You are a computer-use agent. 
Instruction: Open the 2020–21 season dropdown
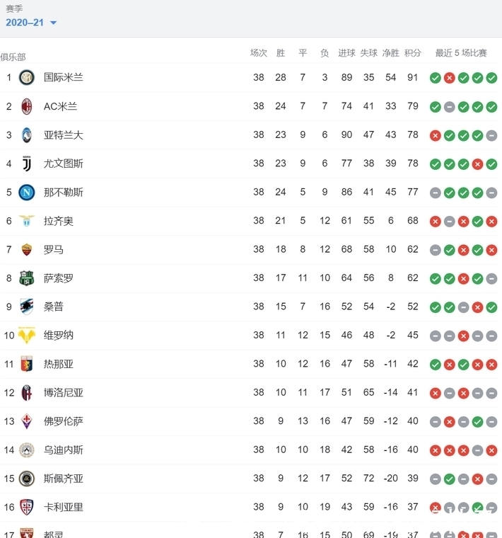pos(31,23)
